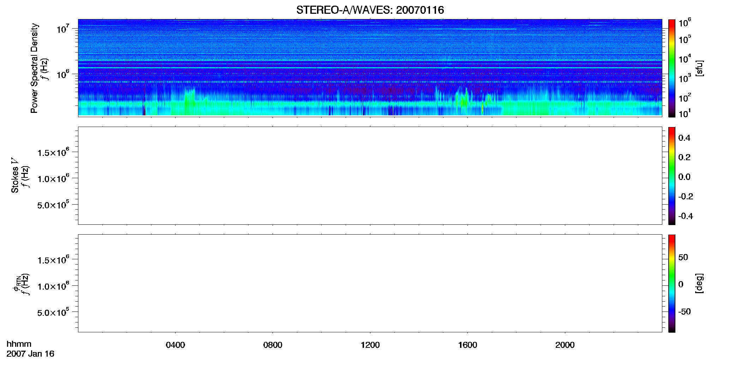Click the "0.0" Stokes colorbar label

point(684,177)
